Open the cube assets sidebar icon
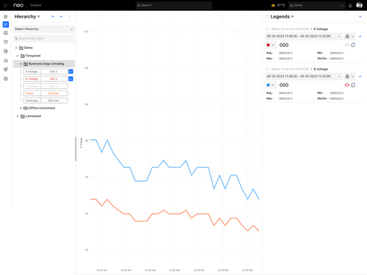The image size is (367, 275). coord(6,70)
